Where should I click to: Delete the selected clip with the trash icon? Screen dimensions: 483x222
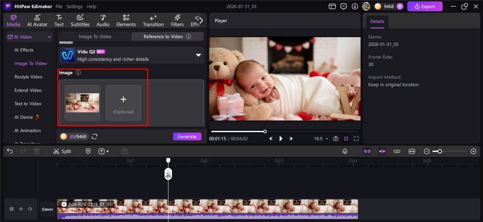(x=37, y=151)
